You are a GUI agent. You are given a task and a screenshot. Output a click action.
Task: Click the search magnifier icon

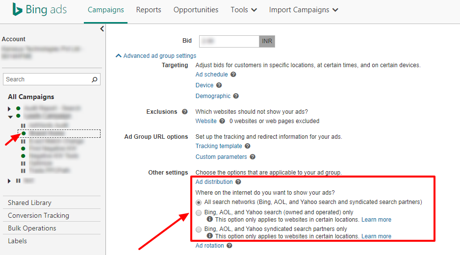(x=95, y=79)
